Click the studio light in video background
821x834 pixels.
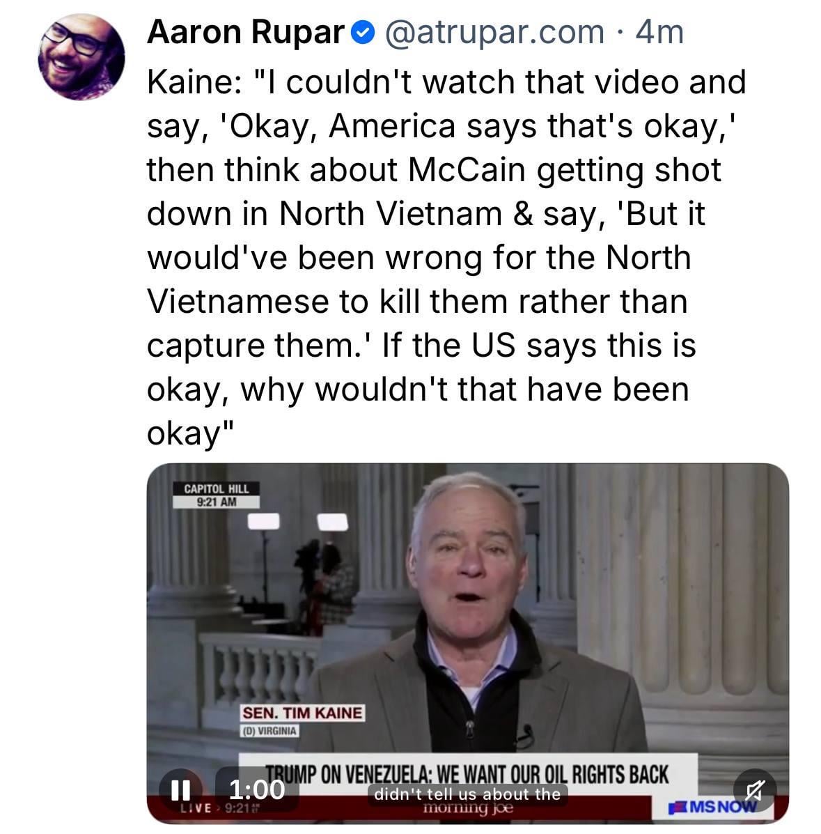tap(265, 520)
